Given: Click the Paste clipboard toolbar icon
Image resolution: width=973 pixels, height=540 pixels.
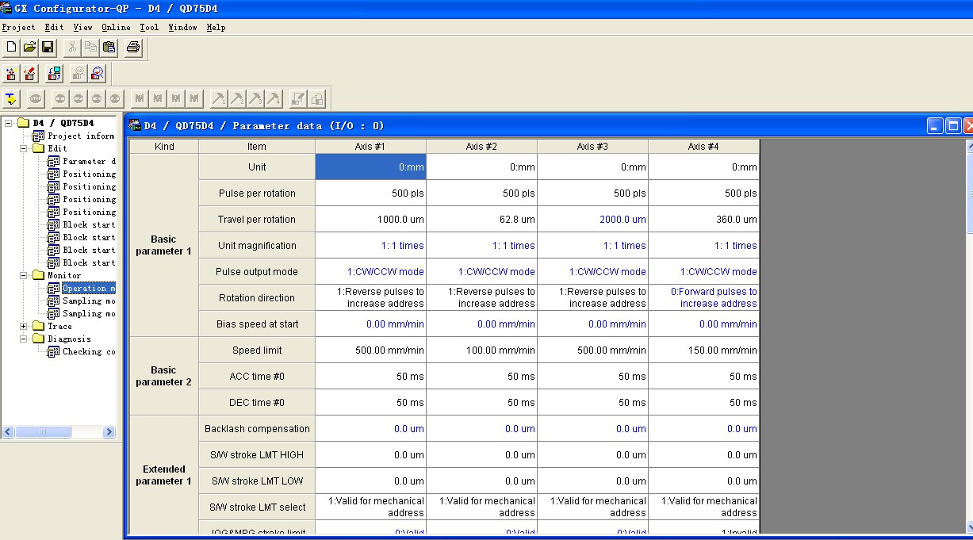Looking at the screenshot, I should point(109,48).
